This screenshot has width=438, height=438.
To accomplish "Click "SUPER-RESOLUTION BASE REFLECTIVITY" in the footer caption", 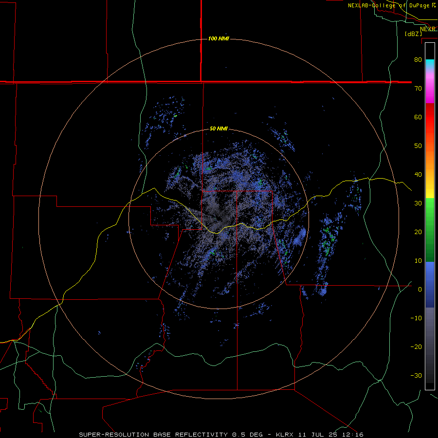I will click(153, 435).
